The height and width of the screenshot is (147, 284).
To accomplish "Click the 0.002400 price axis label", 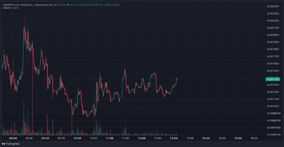I will click(x=273, y=6).
